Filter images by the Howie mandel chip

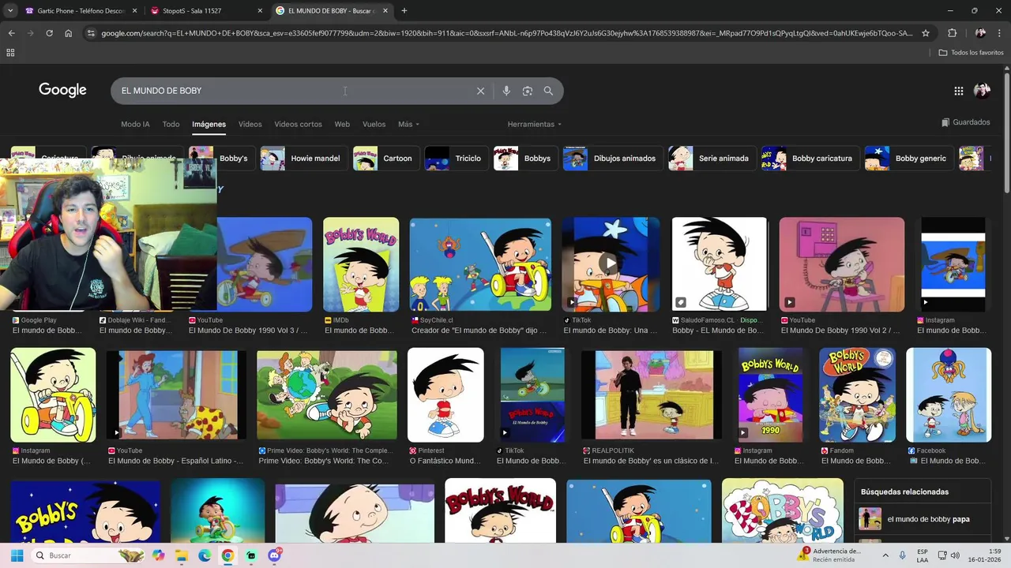pos(304,158)
